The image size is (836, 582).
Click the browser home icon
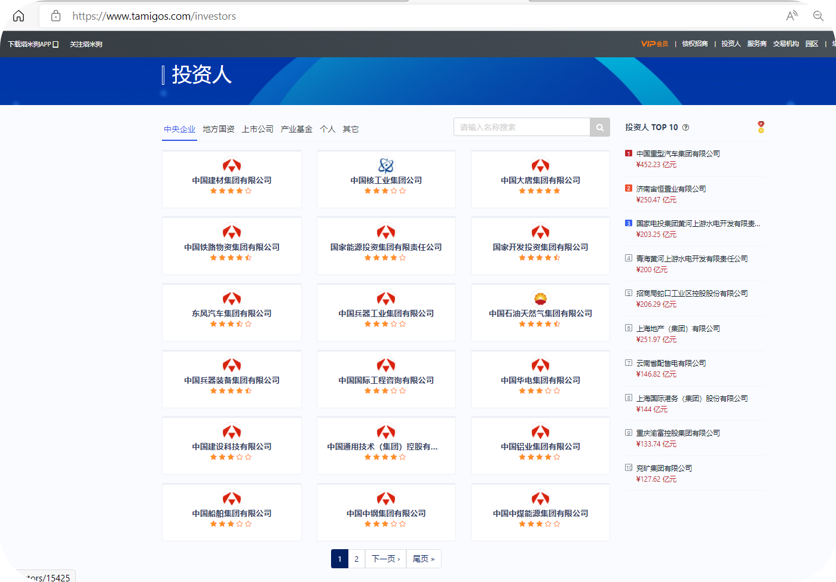pos(18,15)
